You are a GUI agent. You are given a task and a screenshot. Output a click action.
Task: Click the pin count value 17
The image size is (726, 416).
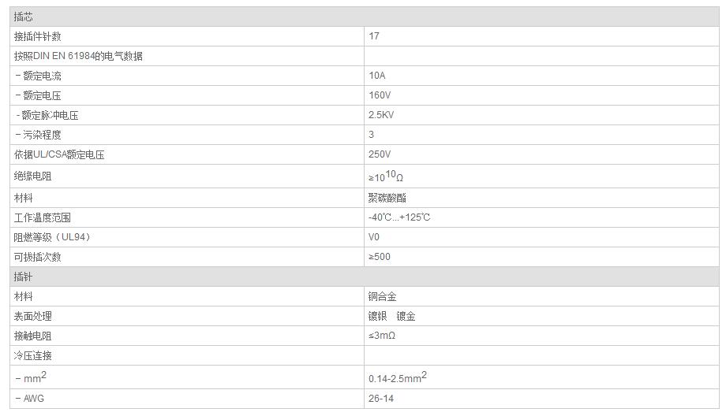374,36
